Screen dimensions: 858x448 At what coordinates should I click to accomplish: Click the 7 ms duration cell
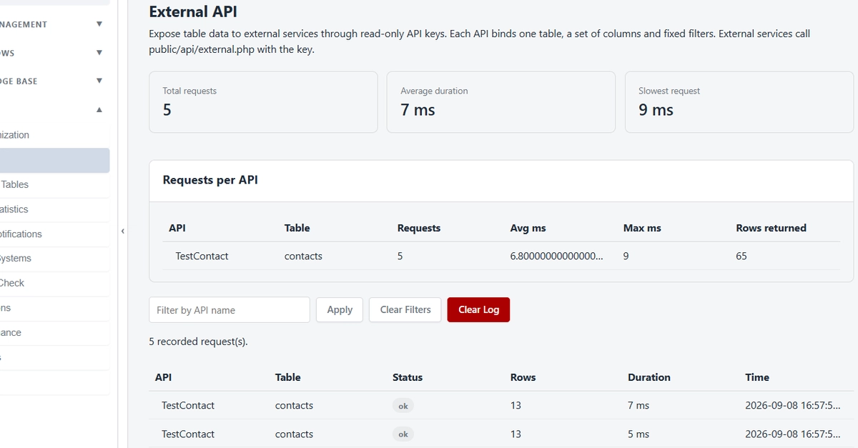[638, 405]
